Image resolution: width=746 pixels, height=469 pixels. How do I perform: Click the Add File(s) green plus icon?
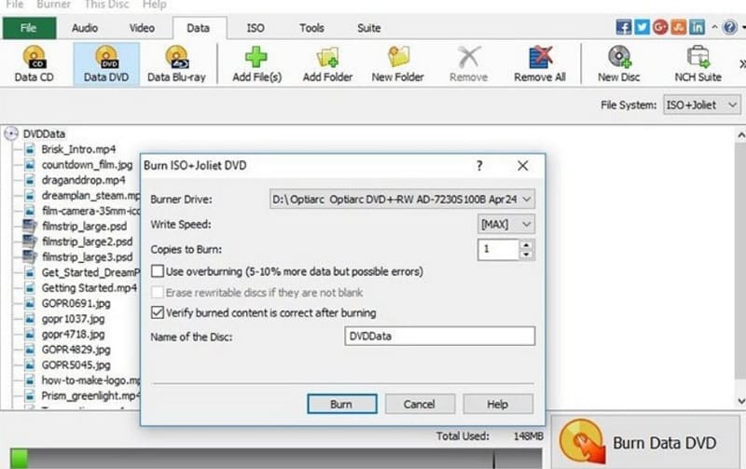coord(256,62)
